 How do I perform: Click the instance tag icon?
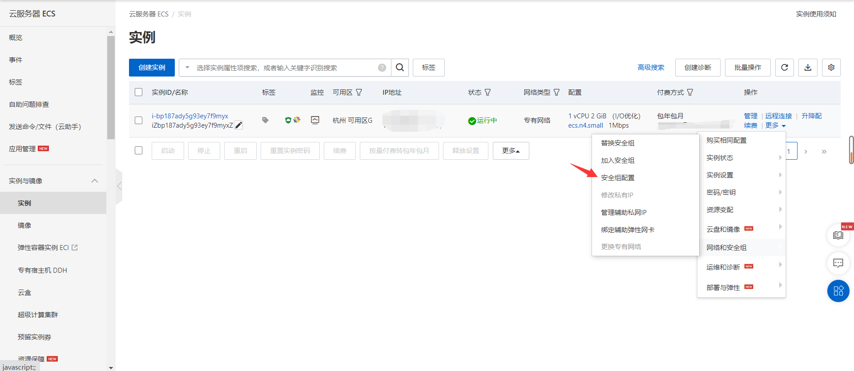(x=265, y=120)
